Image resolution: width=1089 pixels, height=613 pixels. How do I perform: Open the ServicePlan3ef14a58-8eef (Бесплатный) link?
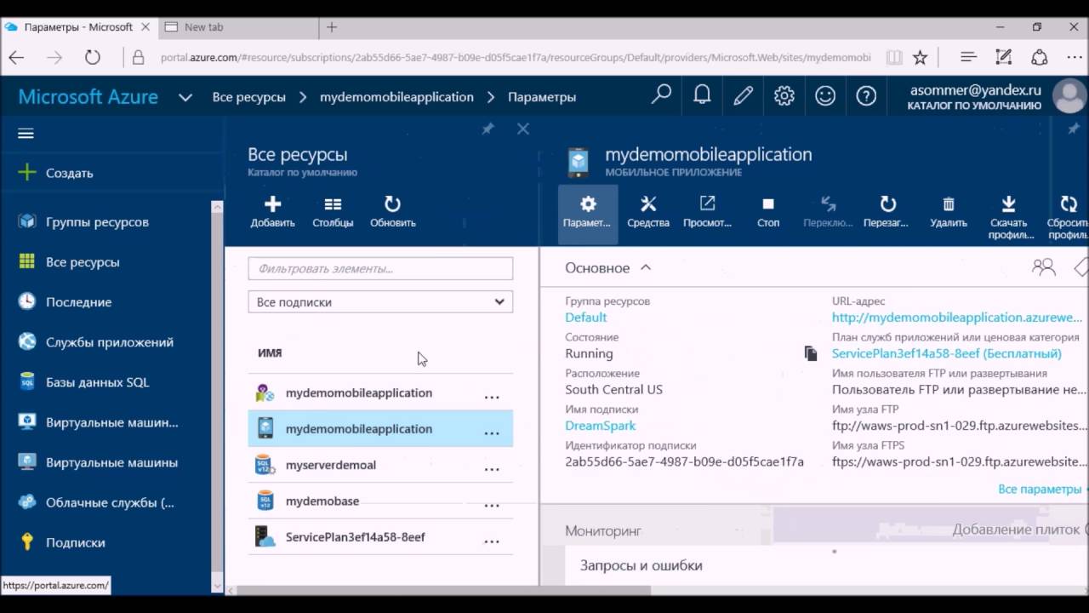[x=947, y=353]
